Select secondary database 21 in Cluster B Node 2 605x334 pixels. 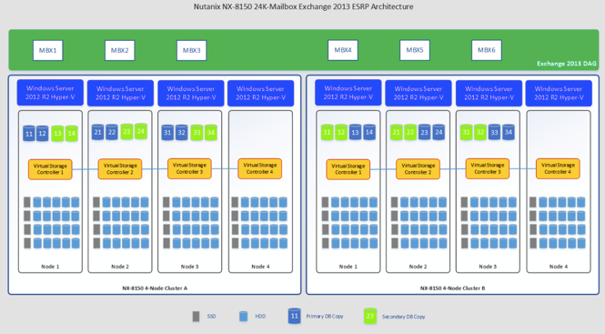point(397,132)
